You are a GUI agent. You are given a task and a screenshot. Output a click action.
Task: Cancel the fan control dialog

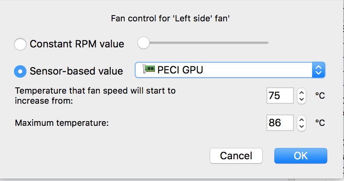236,156
